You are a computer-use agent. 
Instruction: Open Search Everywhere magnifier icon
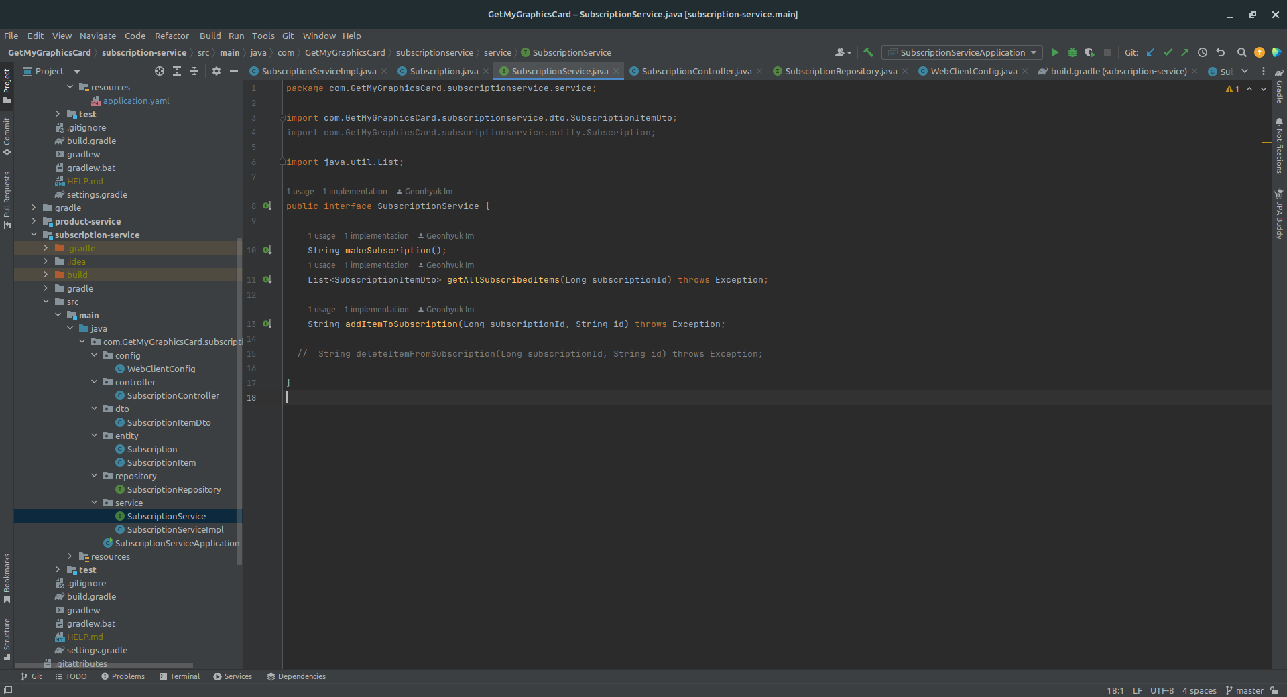tap(1241, 52)
